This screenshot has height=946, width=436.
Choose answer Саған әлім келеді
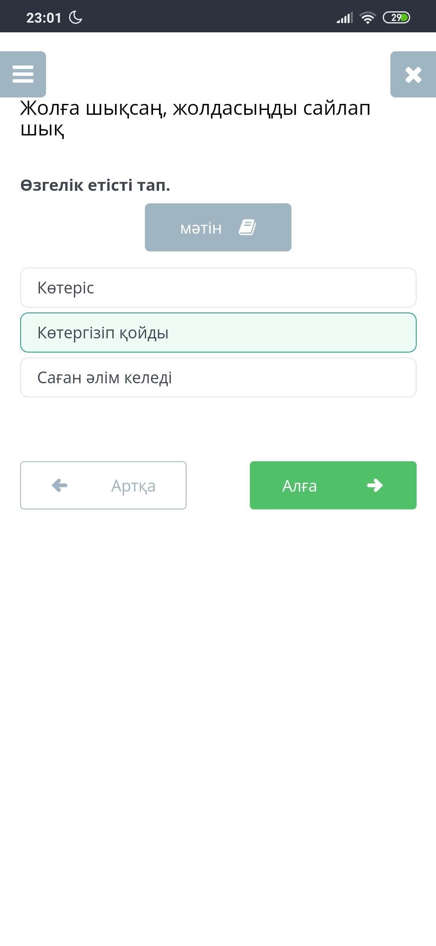[x=218, y=378]
